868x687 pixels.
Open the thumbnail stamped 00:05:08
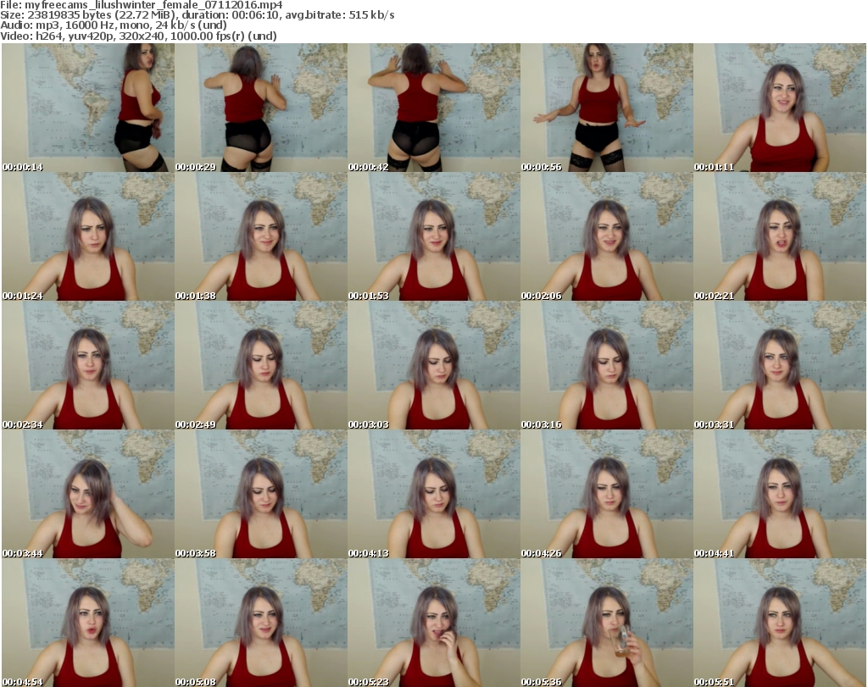coord(261,623)
